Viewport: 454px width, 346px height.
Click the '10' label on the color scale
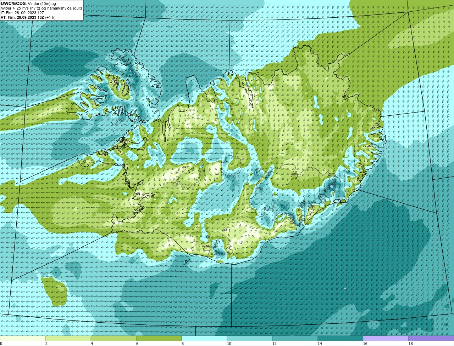(229, 344)
